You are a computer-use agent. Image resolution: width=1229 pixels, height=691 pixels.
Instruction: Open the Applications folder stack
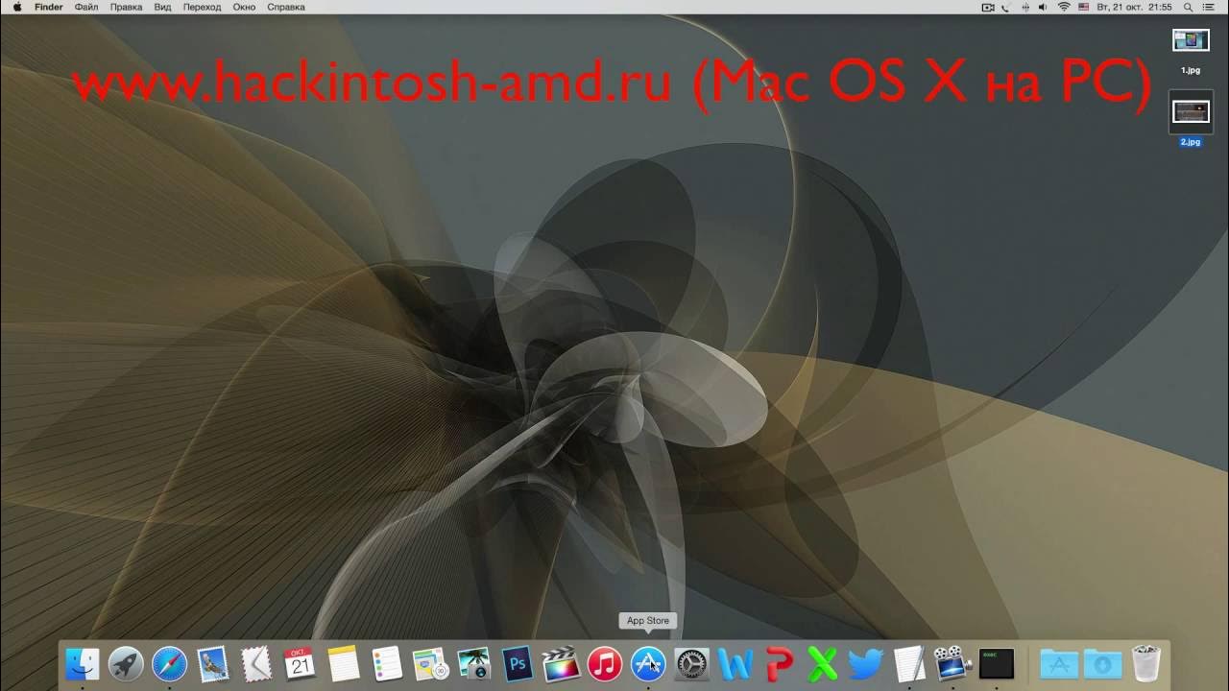pyautogui.click(x=1059, y=663)
